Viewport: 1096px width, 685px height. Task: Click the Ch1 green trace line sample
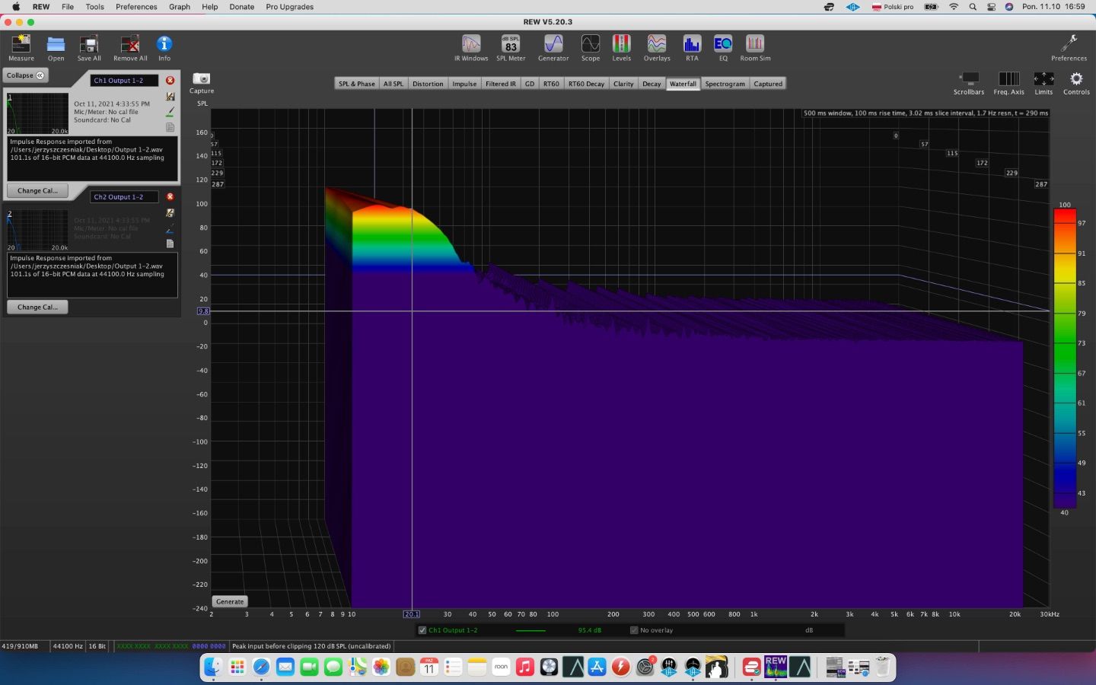pos(530,630)
